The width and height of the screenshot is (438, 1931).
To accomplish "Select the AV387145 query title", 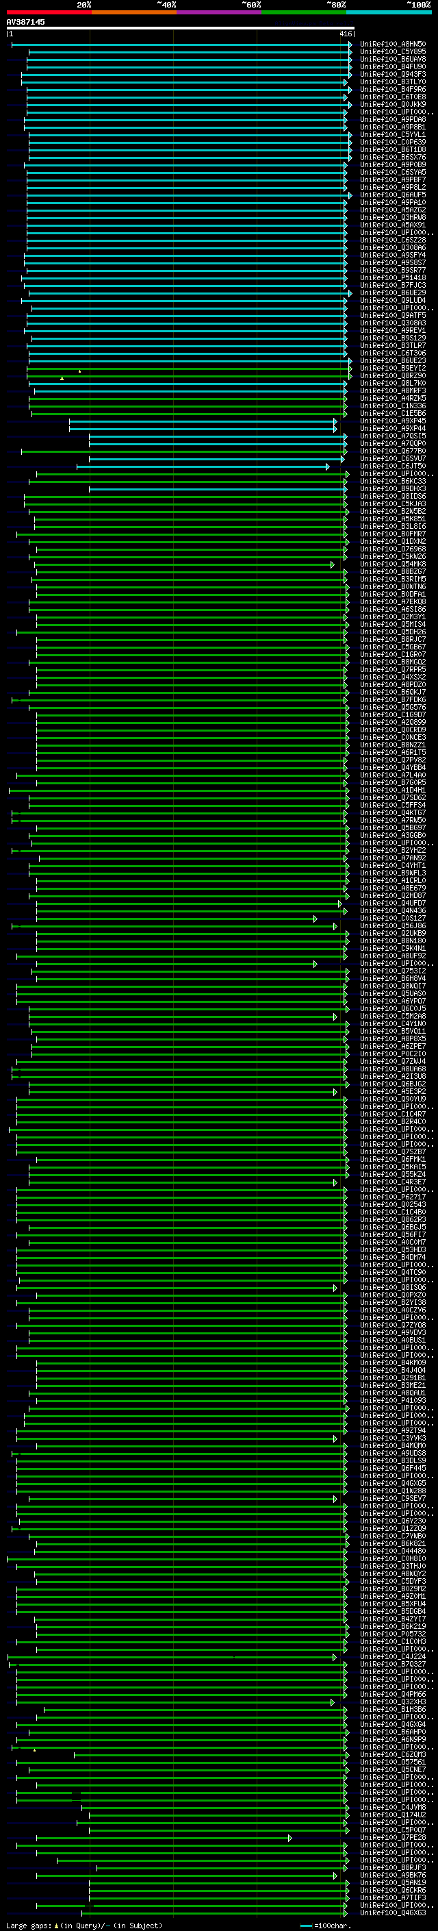I will (25, 22).
